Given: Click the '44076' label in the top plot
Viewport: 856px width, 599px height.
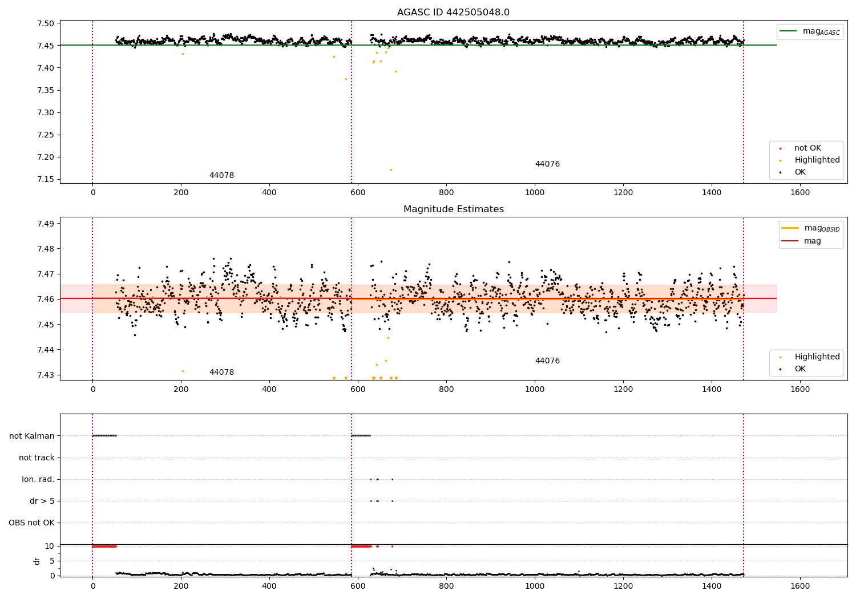Looking at the screenshot, I should (x=547, y=164).
